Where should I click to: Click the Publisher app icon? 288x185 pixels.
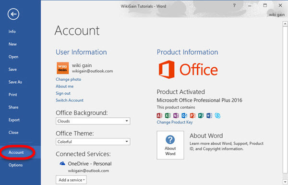[x=201, y=115]
